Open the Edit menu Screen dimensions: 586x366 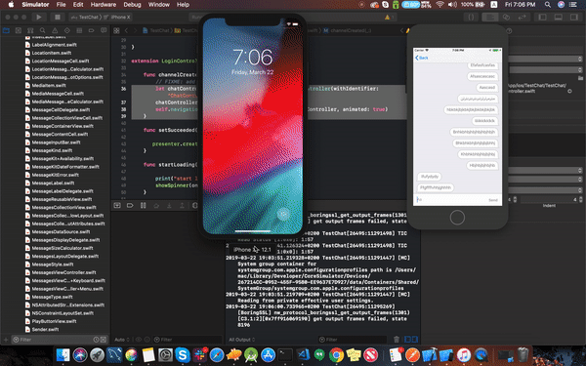point(78,5)
